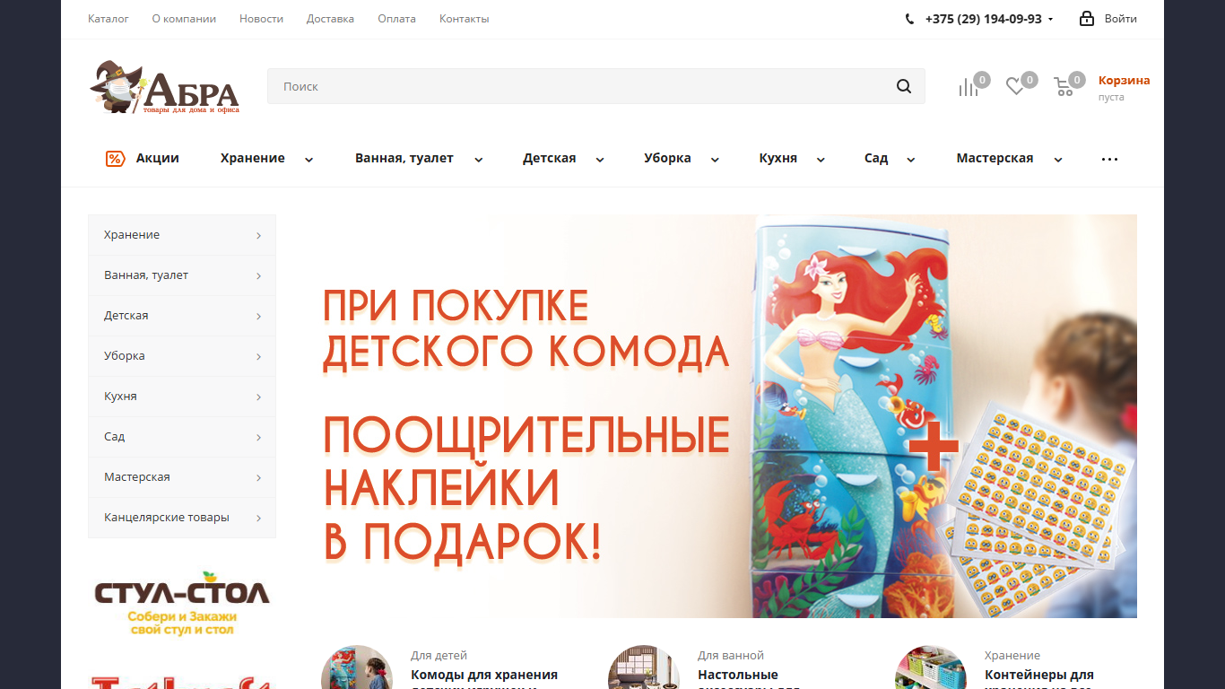Screen dimensions: 1225x689
Task: Open the Каталог top link
Action: (x=109, y=19)
